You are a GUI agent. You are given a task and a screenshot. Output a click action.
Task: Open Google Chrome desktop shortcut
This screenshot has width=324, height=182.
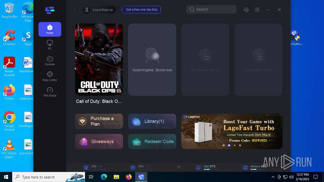9,121
